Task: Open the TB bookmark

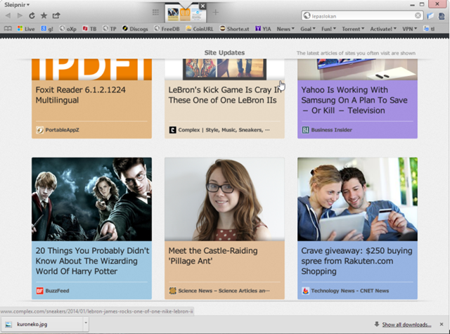Action: [x=89, y=29]
